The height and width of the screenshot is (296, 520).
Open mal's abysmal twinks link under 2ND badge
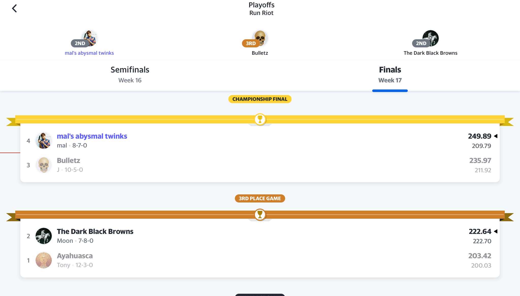tap(89, 53)
